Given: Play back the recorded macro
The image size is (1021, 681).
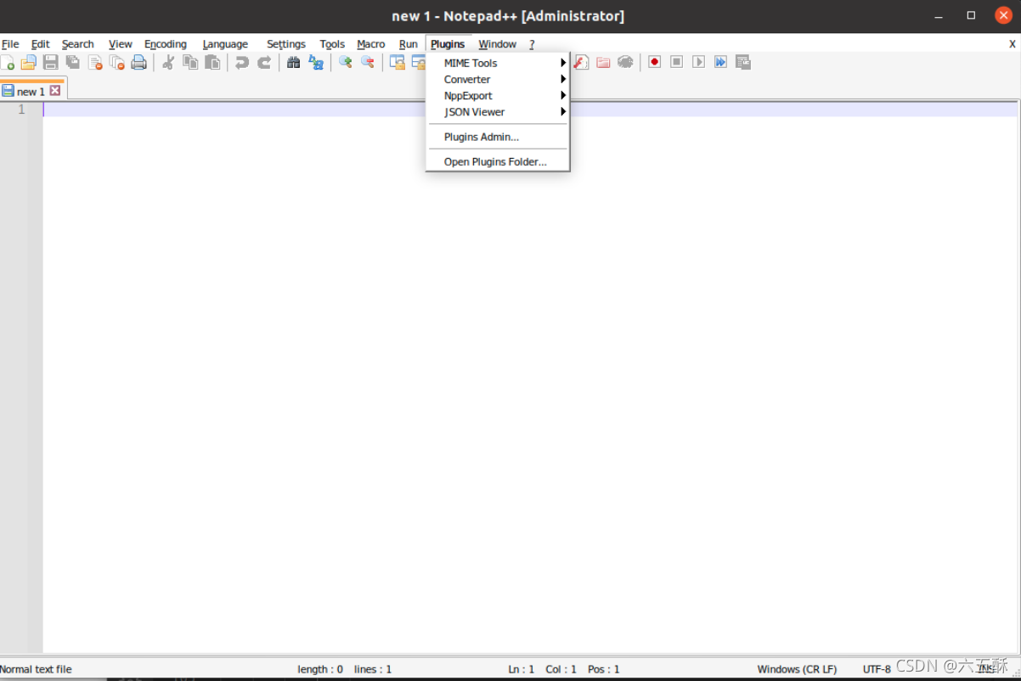Looking at the screenshot, I should click(698, 62).
